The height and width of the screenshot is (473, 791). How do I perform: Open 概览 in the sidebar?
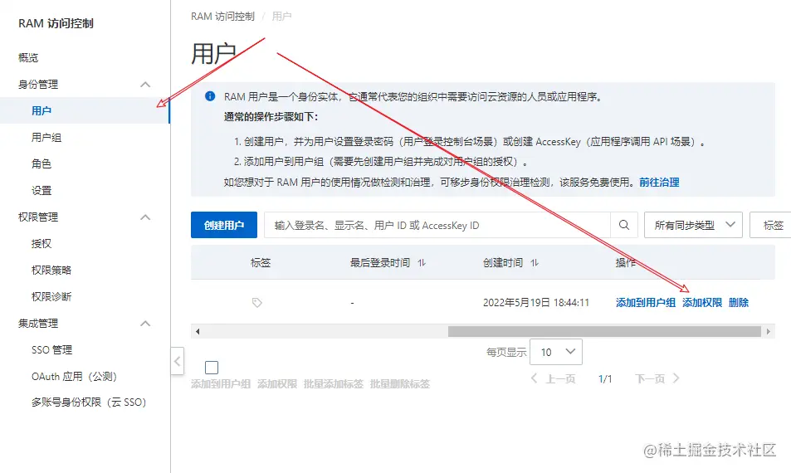(28, 58)
